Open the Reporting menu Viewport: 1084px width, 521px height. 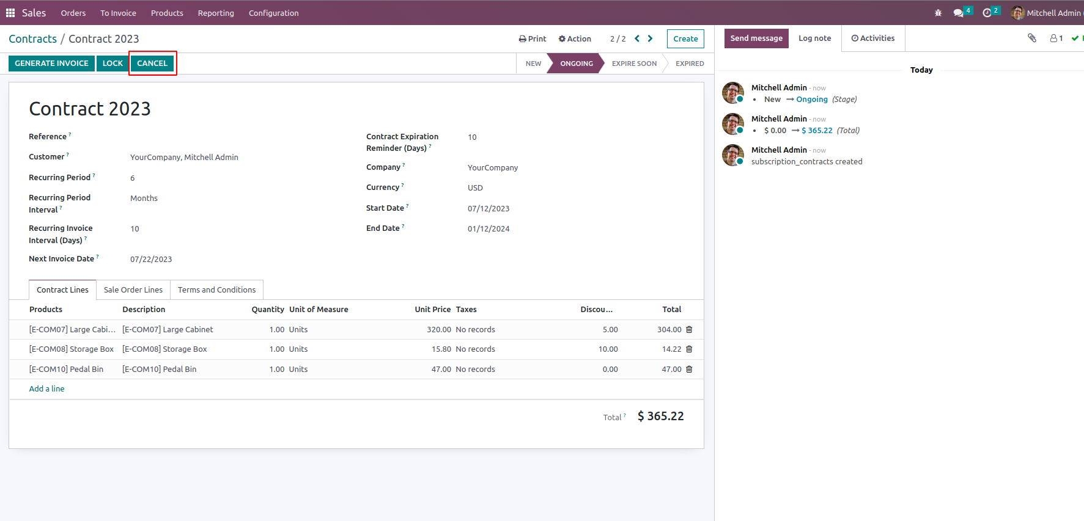(216, 13)
